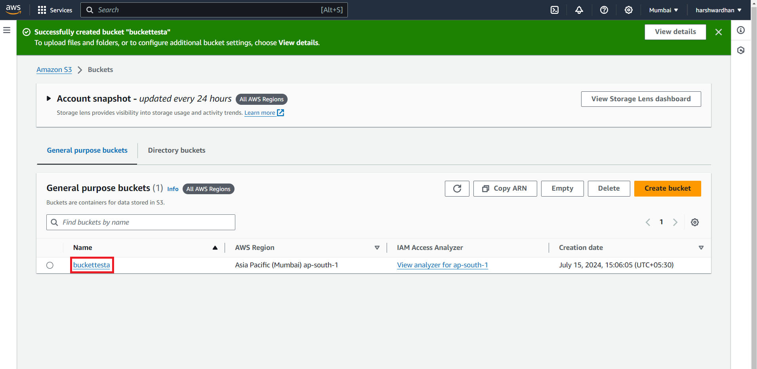Go to next page of buckets

pyautogui.click(x=675, y=222)
